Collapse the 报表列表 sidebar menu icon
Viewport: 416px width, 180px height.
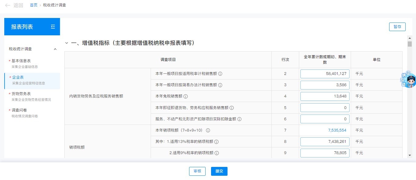coord(53,27)
